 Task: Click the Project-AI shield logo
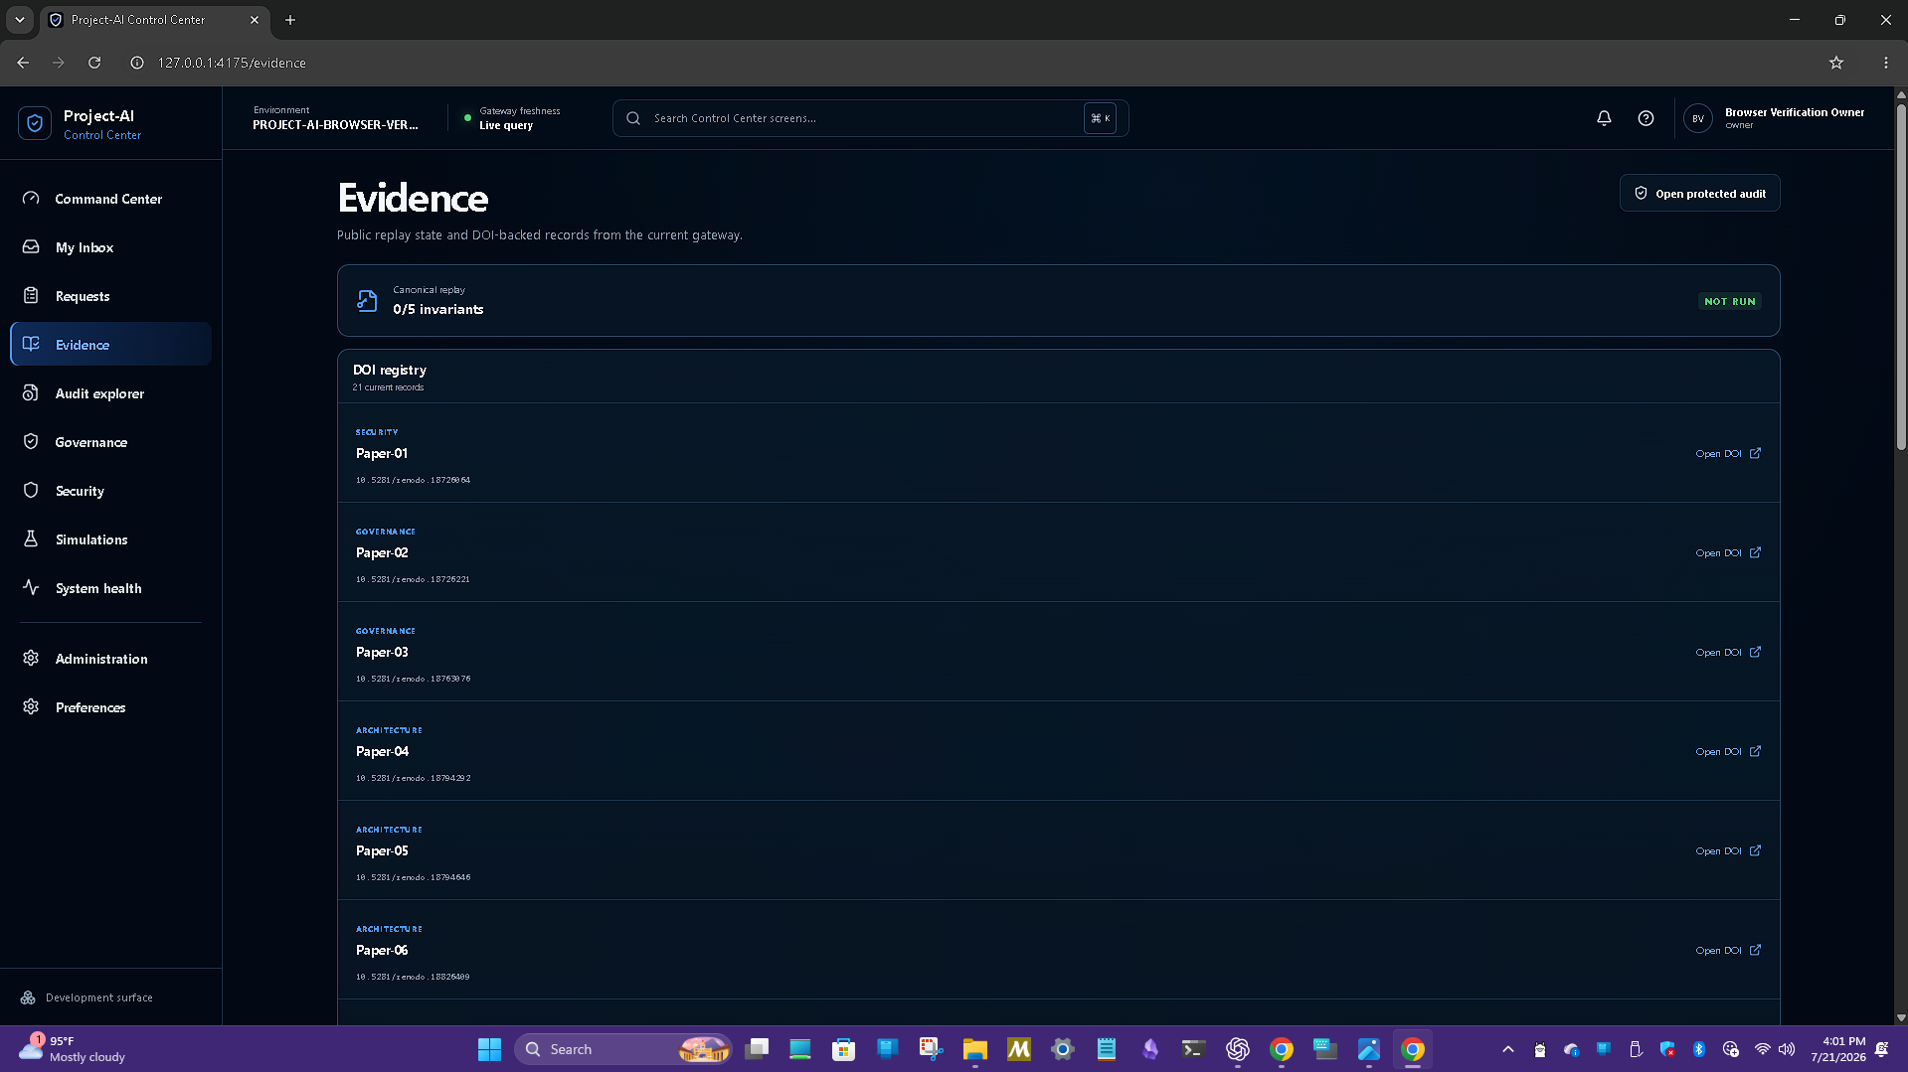35,123
